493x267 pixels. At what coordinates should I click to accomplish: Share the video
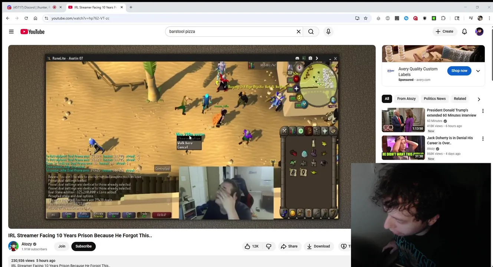tap(289, 246)
